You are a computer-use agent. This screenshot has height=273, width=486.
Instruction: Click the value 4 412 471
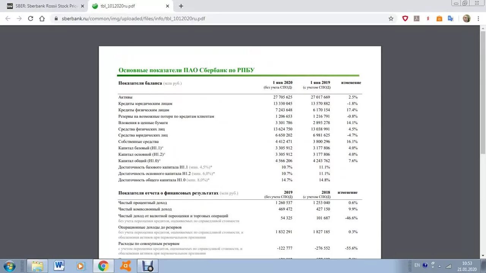(284, 142)
